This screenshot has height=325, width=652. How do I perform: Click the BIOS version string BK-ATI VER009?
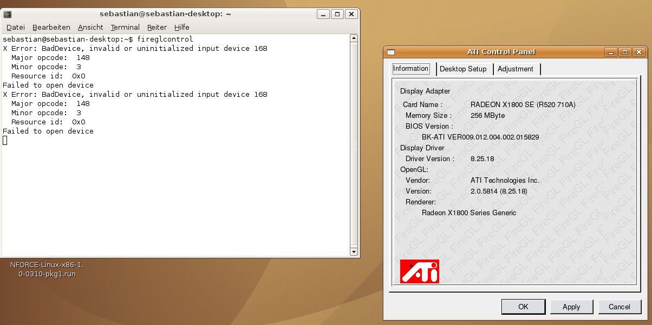tap(480, 137)
